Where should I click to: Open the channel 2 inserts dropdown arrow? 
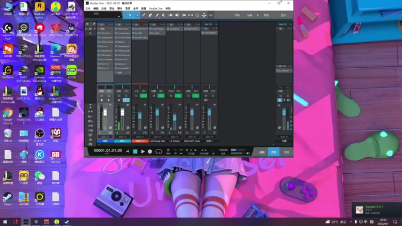127,24
